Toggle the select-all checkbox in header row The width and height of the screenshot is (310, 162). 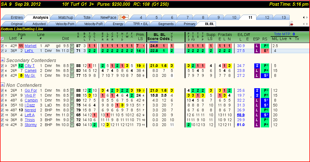click(x=2, y=39)
